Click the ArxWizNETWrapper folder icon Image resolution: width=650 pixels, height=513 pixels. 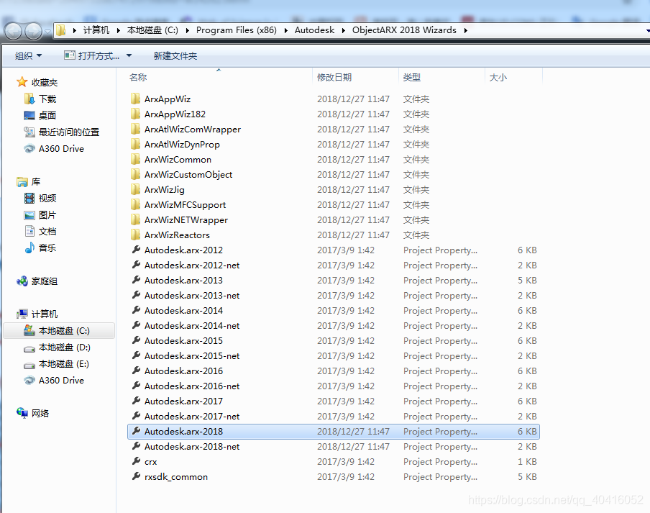[136, 219]
